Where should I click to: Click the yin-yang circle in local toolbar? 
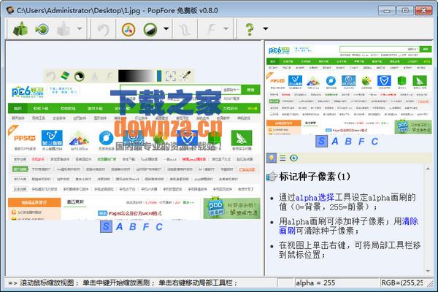pyautogui.click(x=80, y=76)
